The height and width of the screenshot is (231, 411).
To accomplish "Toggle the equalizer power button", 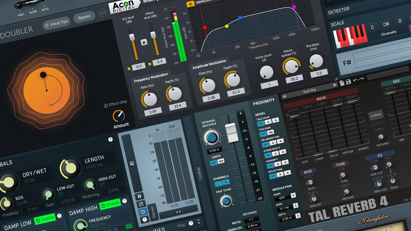I will [190, 4].
